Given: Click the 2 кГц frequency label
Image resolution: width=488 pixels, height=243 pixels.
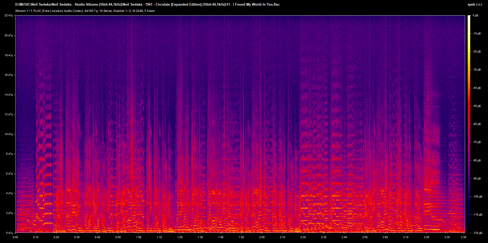Looking at the screenshot, I should tap(9, 213).
